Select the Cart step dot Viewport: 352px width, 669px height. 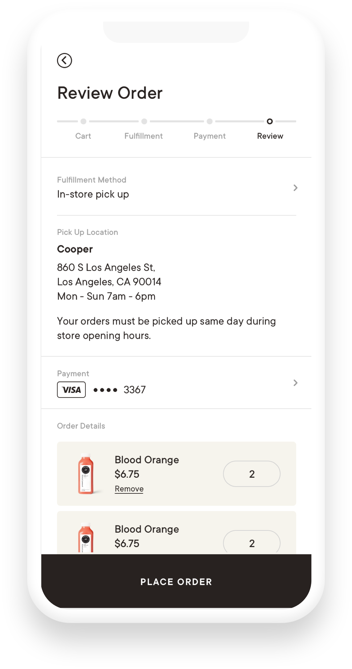click(83, 121)
